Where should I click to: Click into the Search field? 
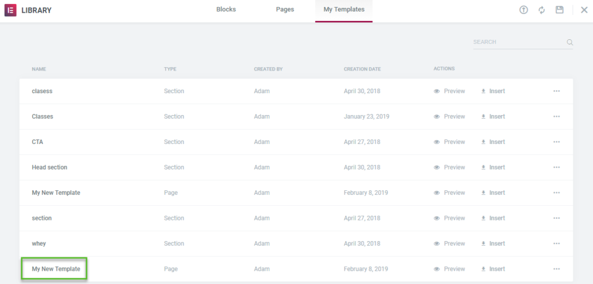point(519,42)
